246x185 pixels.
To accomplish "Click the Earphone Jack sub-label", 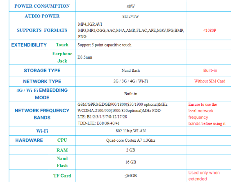I will click(62, 57).
